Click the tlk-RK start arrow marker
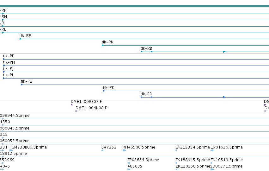 pos(103,45)
